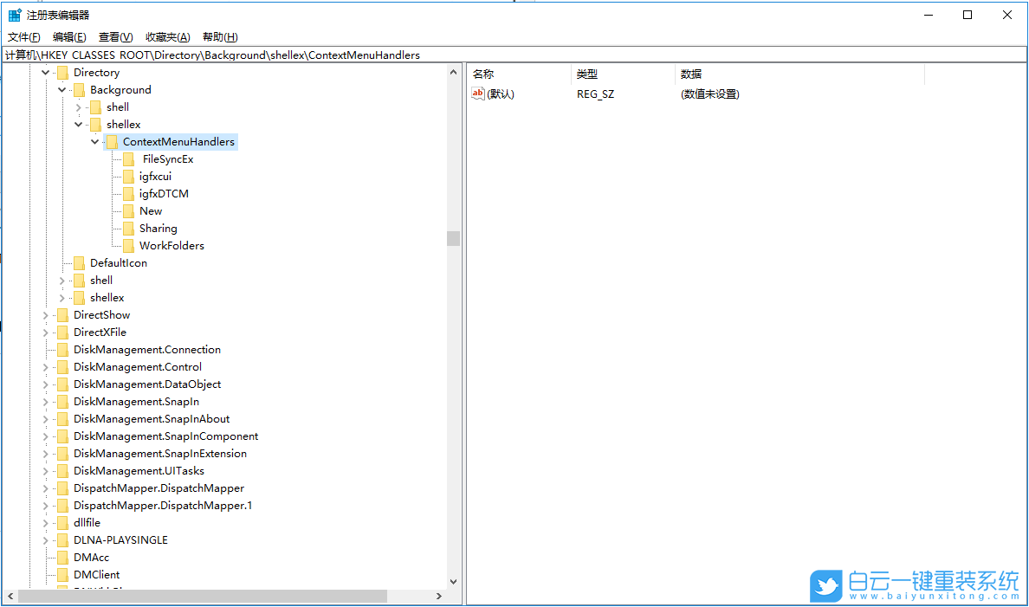Viewport: 1029px width, 607px height.
Task: Open the 帮助 menu
Action: click(220, 36)
